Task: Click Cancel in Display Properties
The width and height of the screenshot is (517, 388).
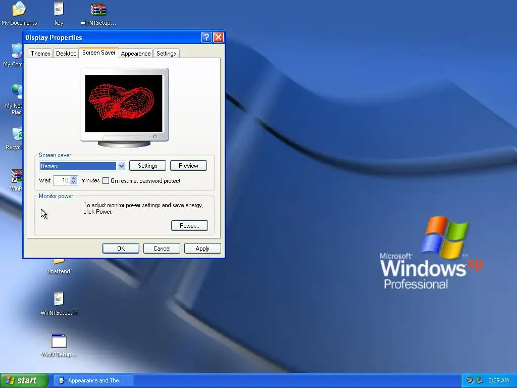Action: coord(162,249)
